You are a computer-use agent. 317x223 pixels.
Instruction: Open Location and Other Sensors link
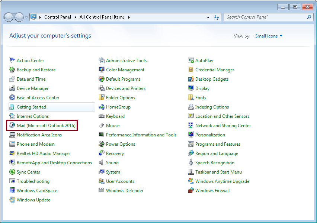coord(222,116)
